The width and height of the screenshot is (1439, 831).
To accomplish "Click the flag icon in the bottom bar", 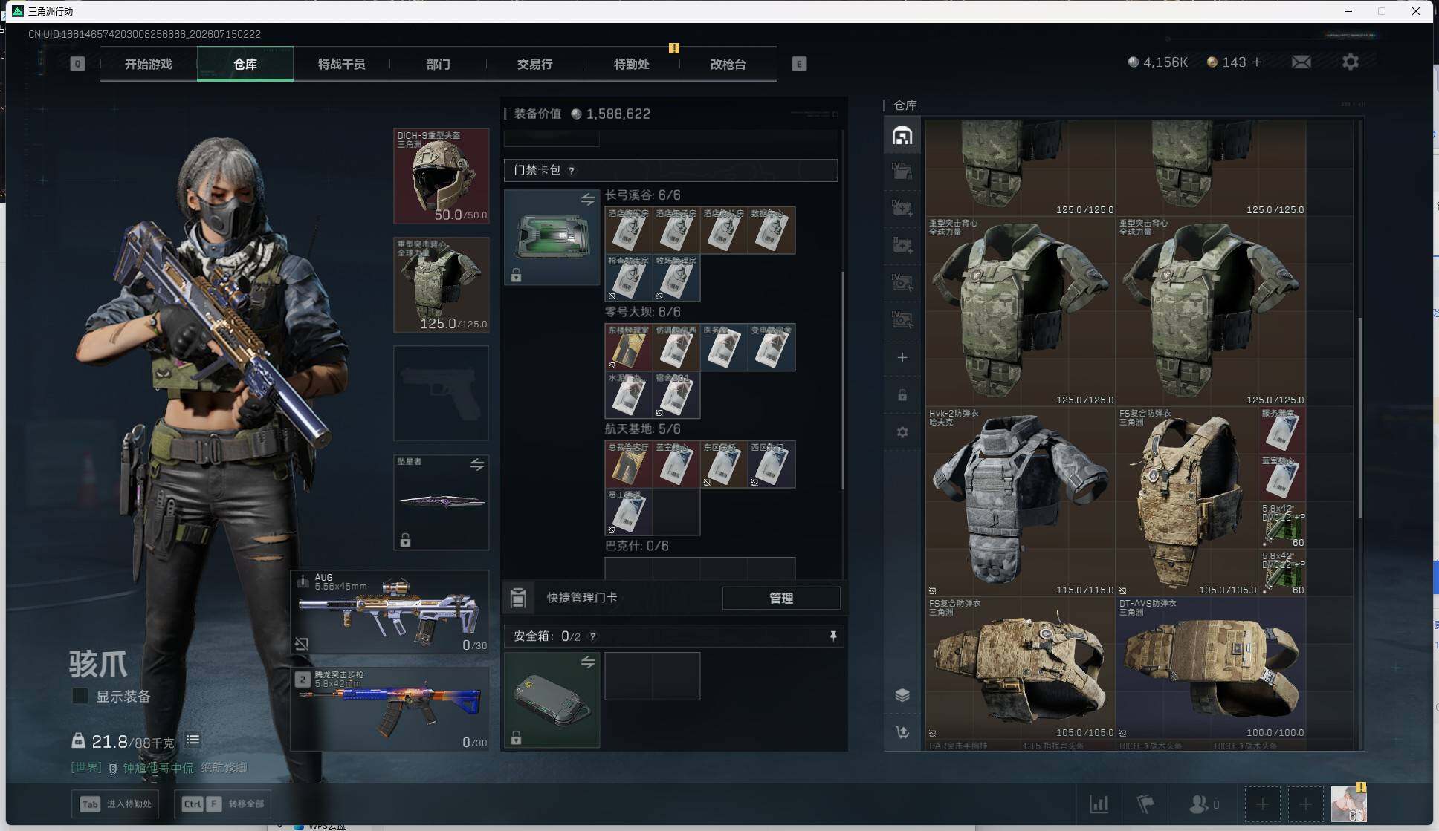I will (1145, 804).
